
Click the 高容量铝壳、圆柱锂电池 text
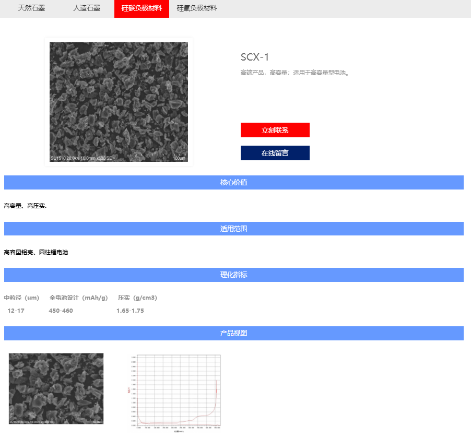pos(36,252)
